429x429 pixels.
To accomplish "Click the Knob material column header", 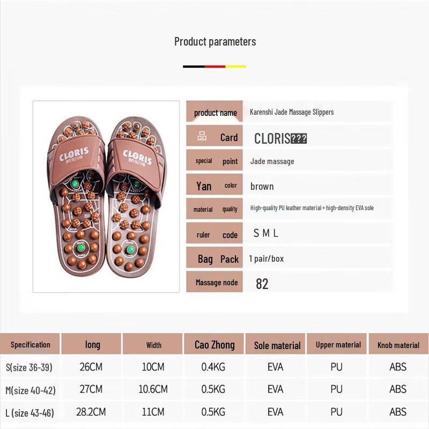I will (x=398, y=345).
